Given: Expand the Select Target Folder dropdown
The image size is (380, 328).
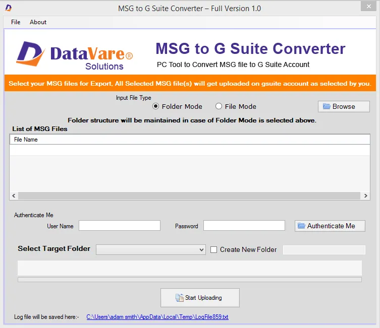Looking at the screenshot, I should 151,249.
